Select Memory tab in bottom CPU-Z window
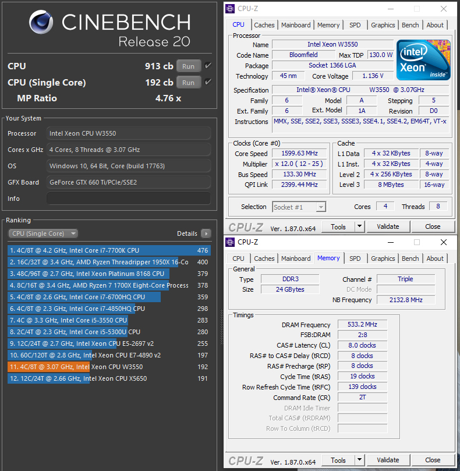Screen dimensions: 460x471 [328, 258]
